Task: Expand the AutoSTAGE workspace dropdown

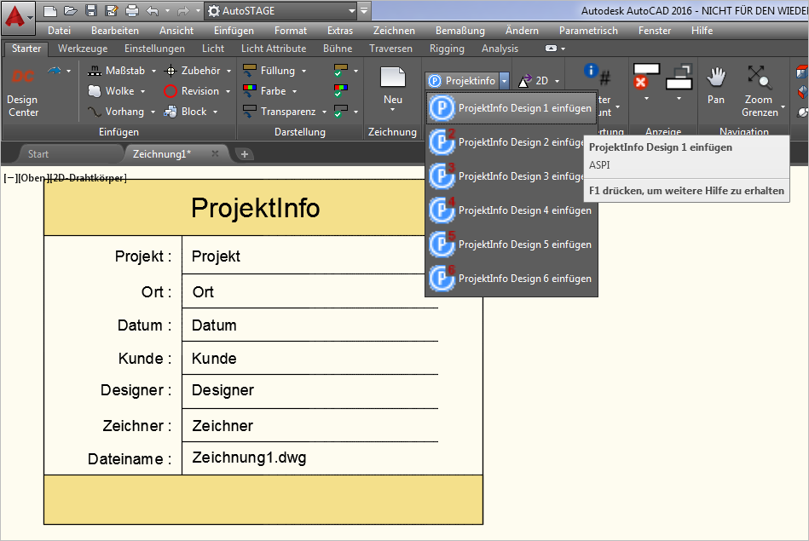Action: coord(350,11)
